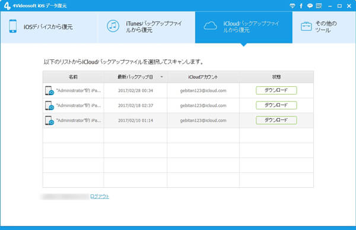
Task: Click the phone icon for iOS device recovery
Action: [x=13, y=26]
